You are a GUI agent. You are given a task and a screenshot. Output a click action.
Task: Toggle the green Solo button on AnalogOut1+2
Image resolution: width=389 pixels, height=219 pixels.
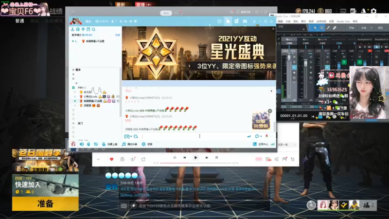click(360, 62)
